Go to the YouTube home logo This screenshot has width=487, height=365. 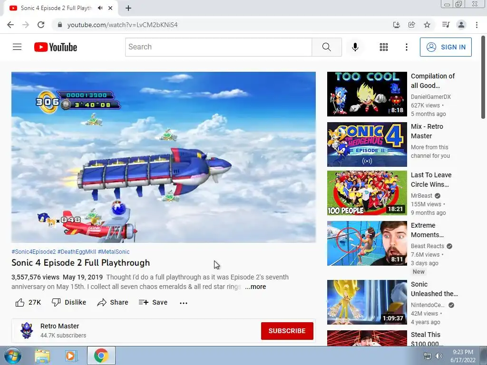coord(56,47)
